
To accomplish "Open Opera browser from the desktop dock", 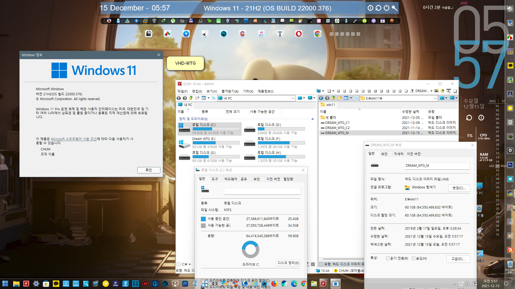I will coord(299,34).
